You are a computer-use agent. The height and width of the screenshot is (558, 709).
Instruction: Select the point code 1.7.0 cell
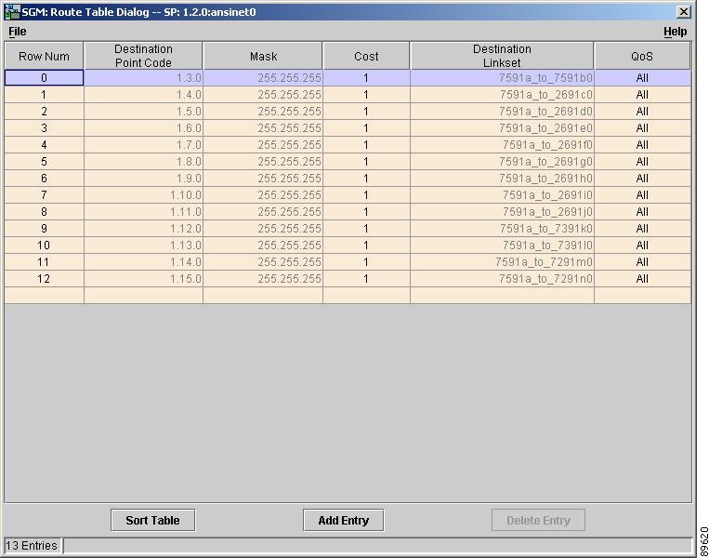tap(143, 145)
